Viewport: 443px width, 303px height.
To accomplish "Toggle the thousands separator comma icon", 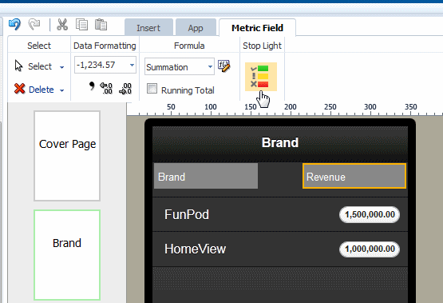I will [92, 86].
